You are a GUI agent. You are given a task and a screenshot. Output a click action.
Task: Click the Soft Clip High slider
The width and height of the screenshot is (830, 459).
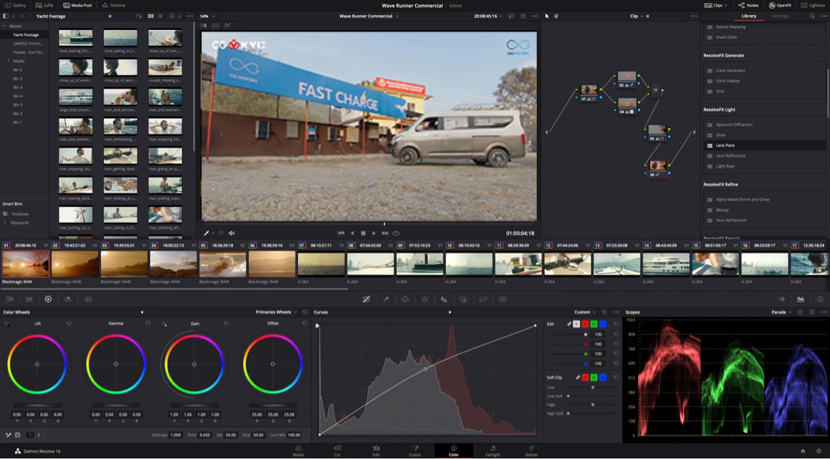593,404
